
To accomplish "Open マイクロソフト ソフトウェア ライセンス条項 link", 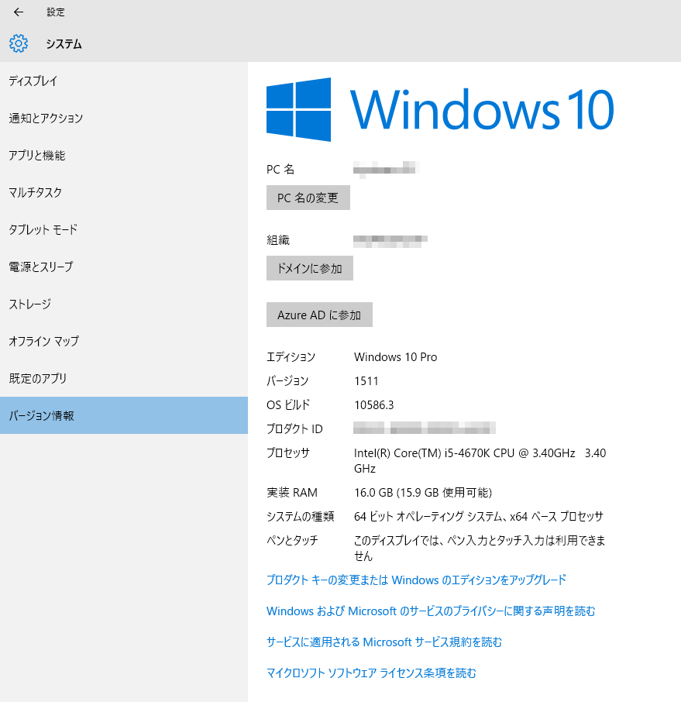I will [371, 673].
